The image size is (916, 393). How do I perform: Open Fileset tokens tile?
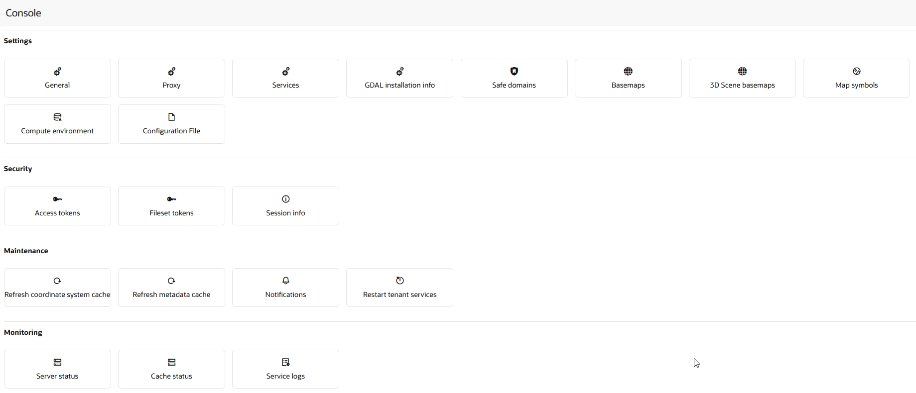click(x=171, y=206)
